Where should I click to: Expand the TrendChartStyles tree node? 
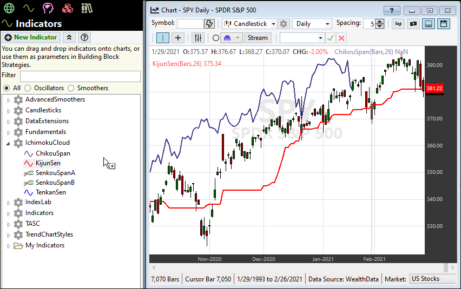click(9, 236)
